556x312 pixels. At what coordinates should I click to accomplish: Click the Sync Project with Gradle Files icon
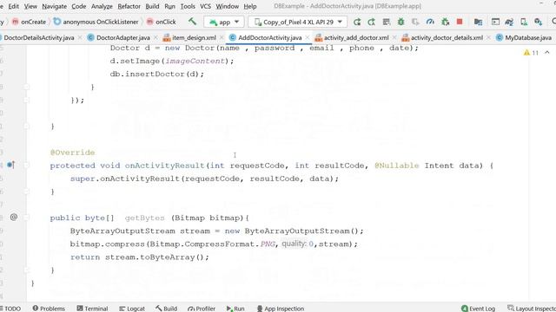pyautogui.click(x=509, y=22)
